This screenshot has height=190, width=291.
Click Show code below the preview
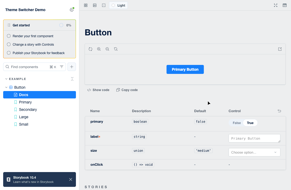click(x=98, y=90)
